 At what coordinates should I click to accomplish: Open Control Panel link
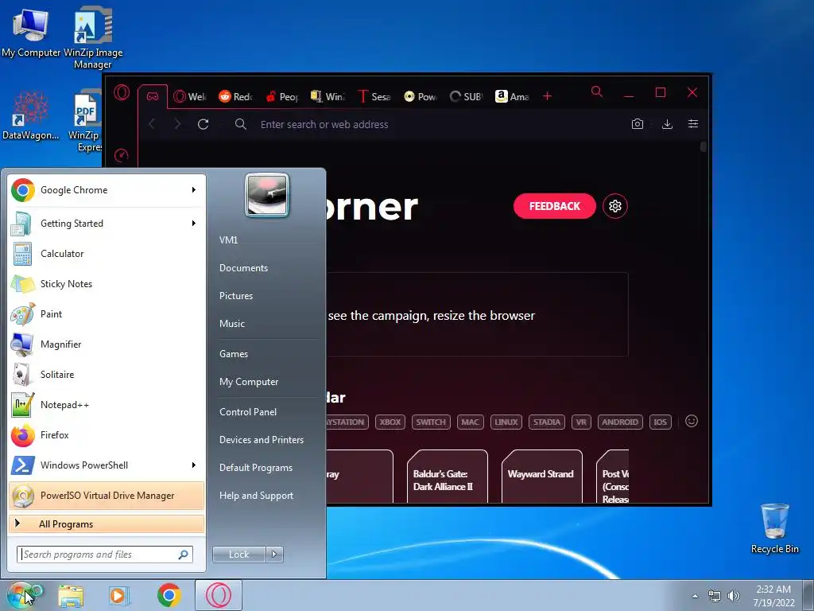[248, 411]
